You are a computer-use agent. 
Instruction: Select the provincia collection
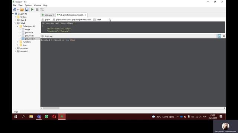pos(29,33)
